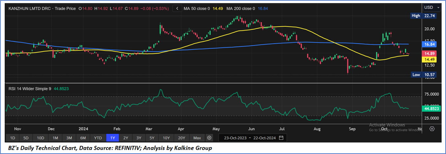This screenshot has width=446, height=154.
Task: Select the active 1Y range button
Action: (x=112, y=138)
